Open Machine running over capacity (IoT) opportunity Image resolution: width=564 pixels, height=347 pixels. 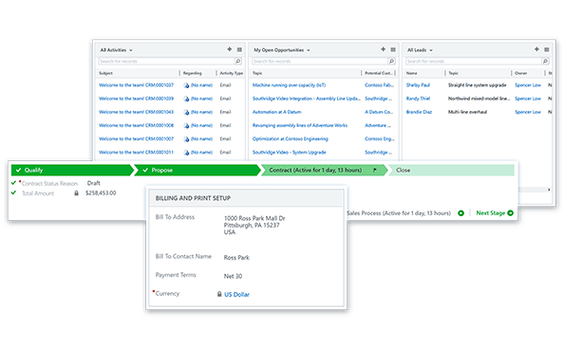(289, 85)
